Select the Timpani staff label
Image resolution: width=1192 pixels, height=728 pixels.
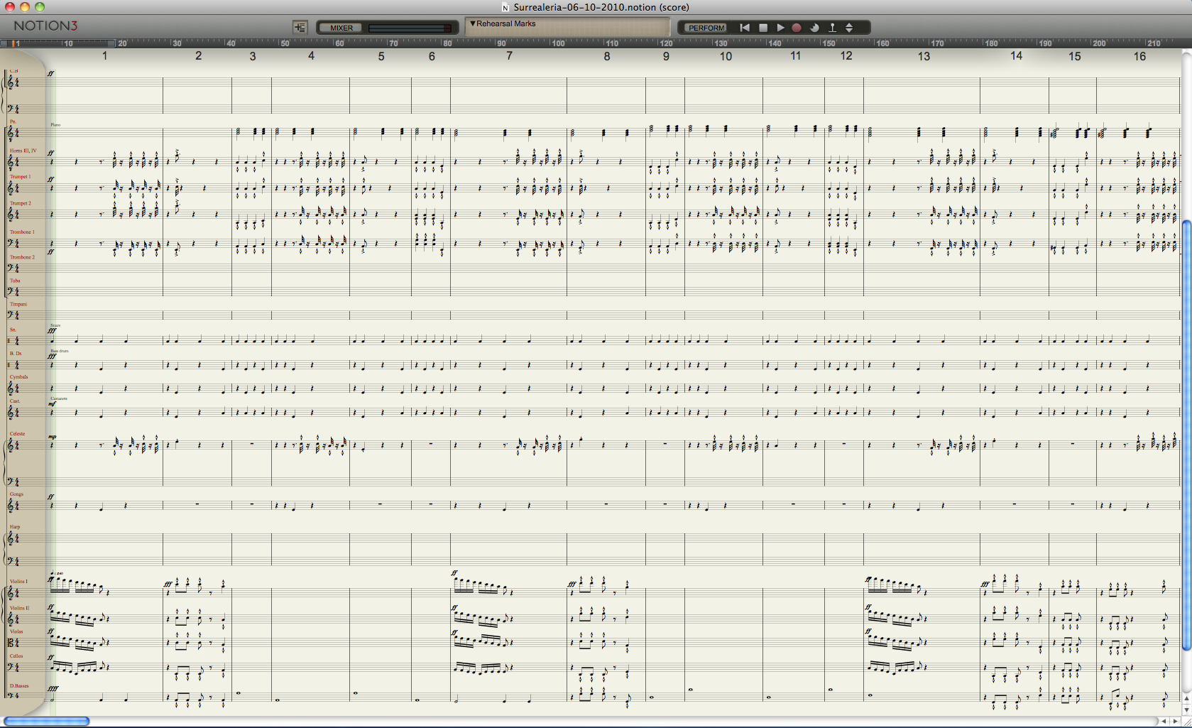click(18, 304)
